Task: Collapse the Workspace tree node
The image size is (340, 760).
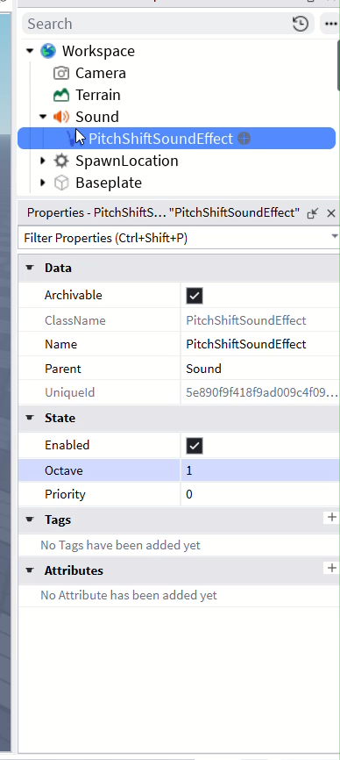Action: pos(30,51)
